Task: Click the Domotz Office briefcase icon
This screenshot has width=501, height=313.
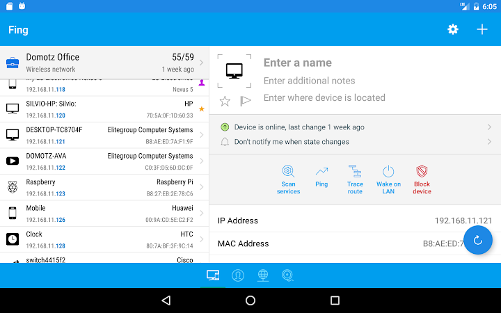Action: (13, 63)
